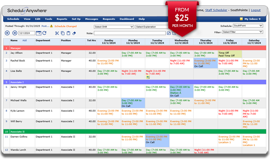The height and width of the screenshot is (163, 270).
Task: Click the Logout link
Action: point(255,10)
